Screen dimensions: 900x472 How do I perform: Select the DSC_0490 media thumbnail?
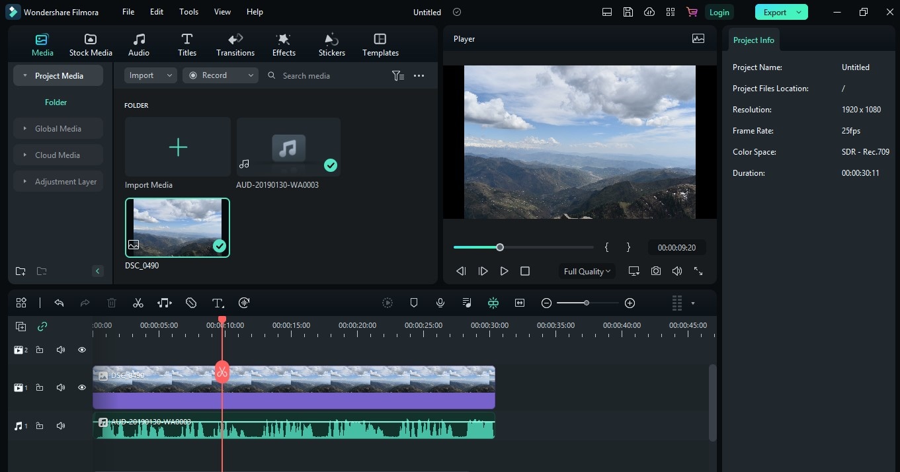tap(177, 227)
